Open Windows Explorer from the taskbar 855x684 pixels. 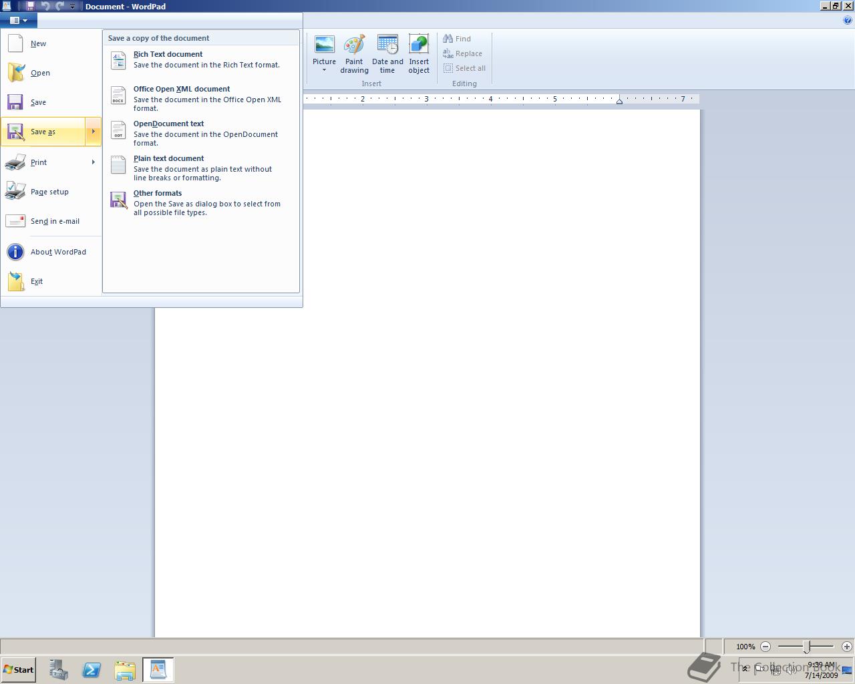[x=125, y=670]
